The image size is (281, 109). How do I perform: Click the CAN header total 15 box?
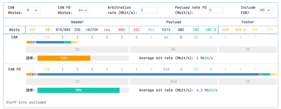(x=77, y=49)
